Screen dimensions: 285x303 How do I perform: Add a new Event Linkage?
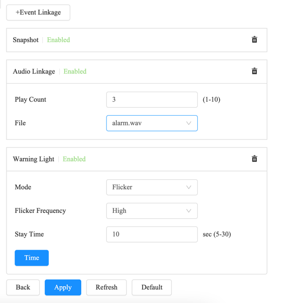click(x=38, y=13)
